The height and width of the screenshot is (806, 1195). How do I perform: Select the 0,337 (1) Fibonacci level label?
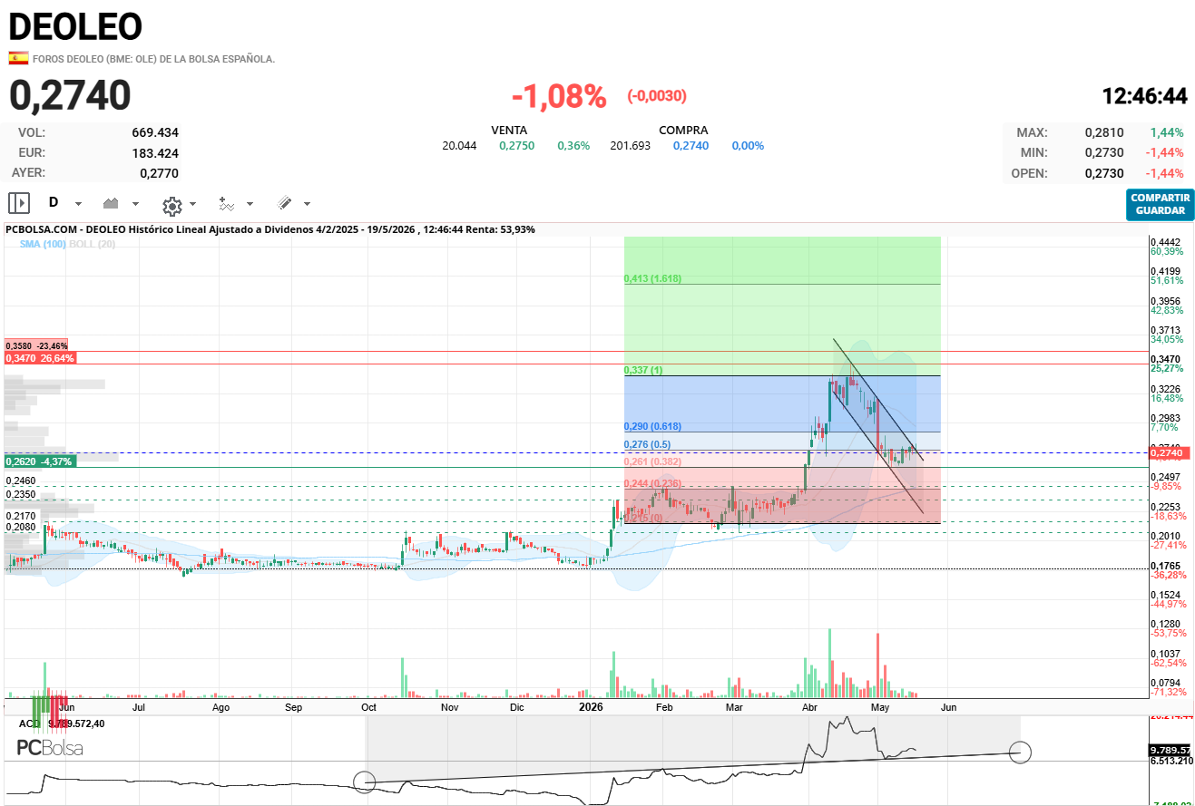(643, 370)
